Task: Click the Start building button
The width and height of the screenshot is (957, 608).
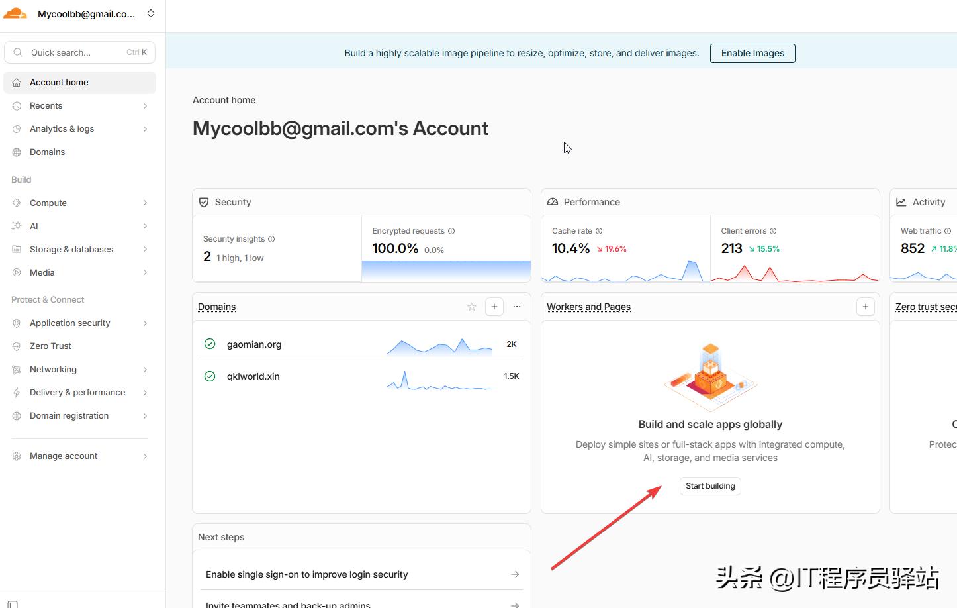Action: pyautogui.click(x=710, y=486)
